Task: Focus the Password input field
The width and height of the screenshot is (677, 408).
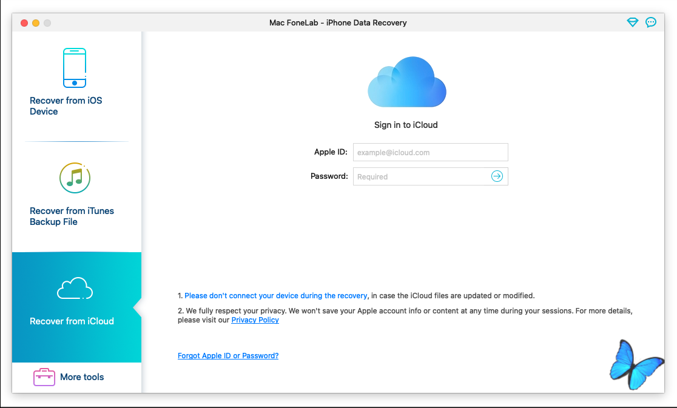Action: click(x=431, y=176)
